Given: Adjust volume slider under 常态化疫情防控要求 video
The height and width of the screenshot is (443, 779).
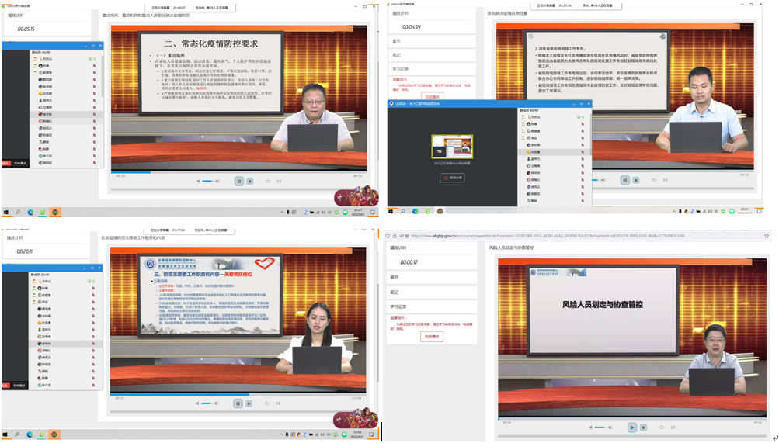Looking at the screenshot, I should pos(207,182).
